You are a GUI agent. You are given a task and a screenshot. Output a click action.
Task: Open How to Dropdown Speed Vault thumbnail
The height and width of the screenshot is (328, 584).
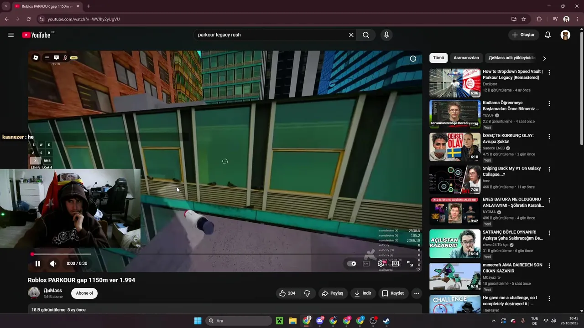click(455, 83)
